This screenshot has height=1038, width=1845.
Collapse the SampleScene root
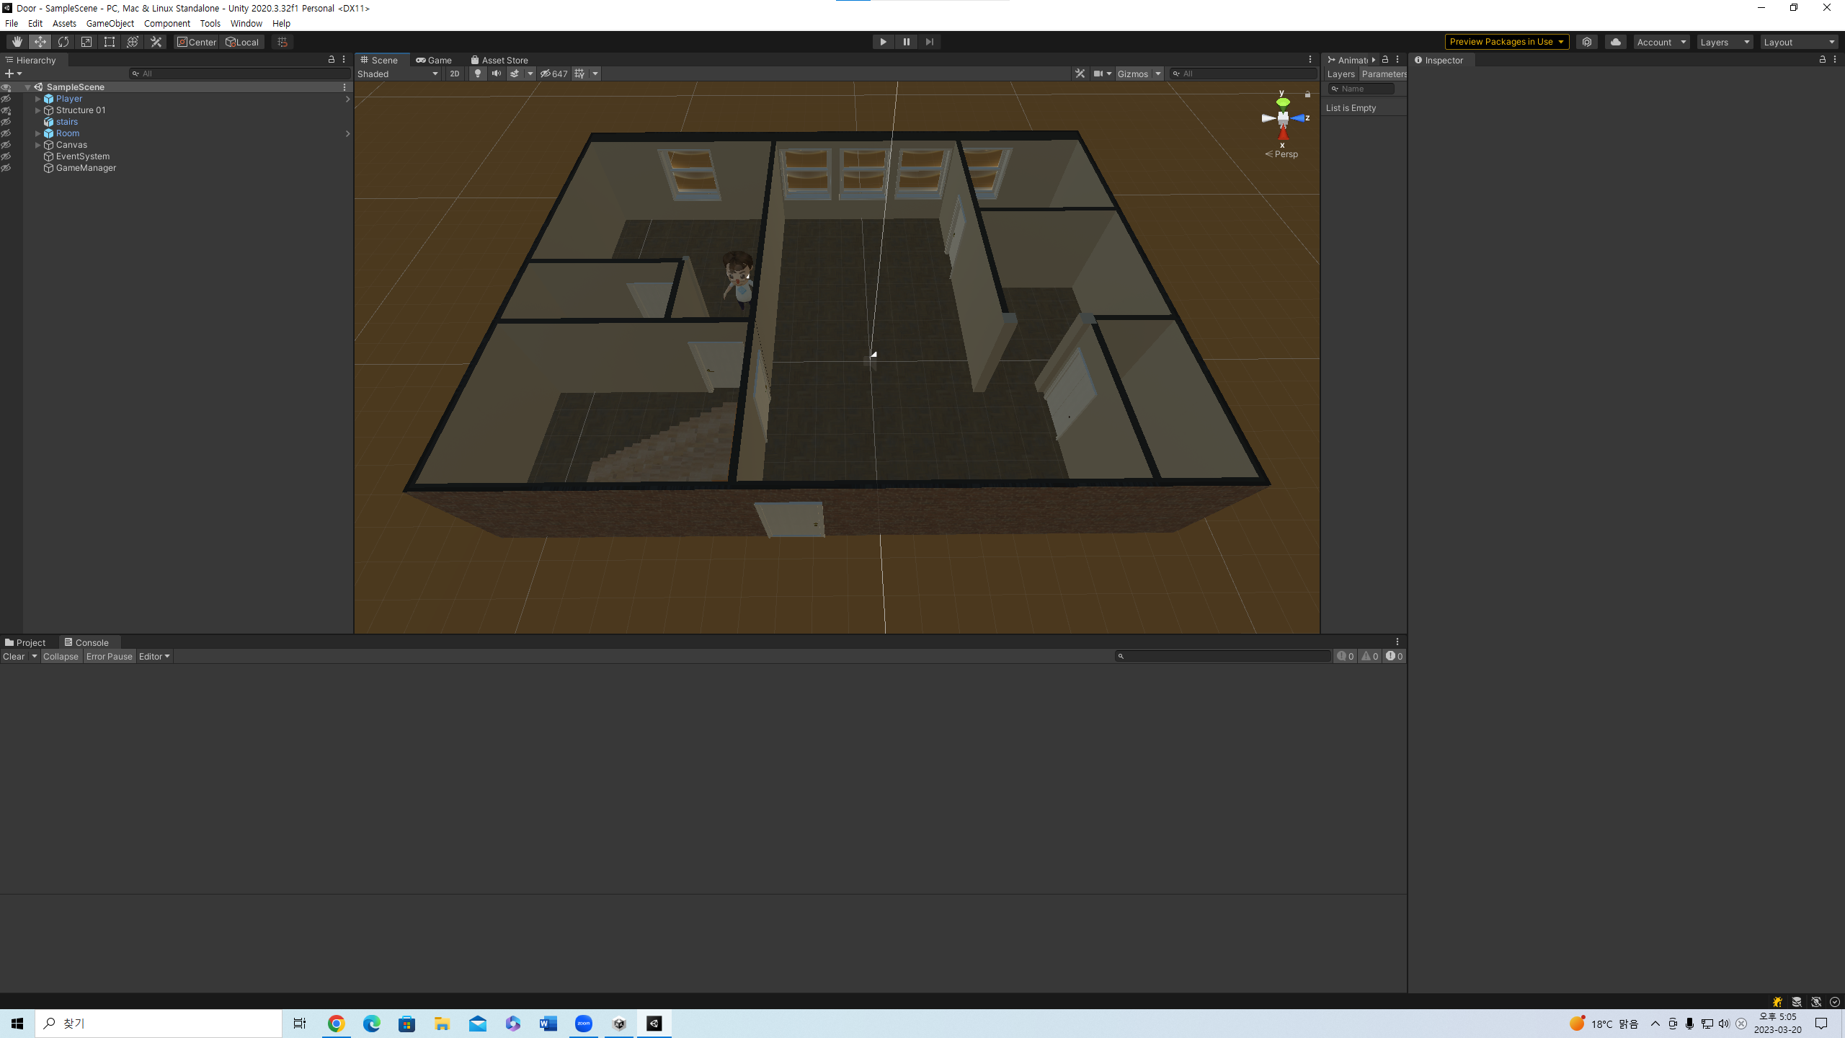(x=27, y=87)
